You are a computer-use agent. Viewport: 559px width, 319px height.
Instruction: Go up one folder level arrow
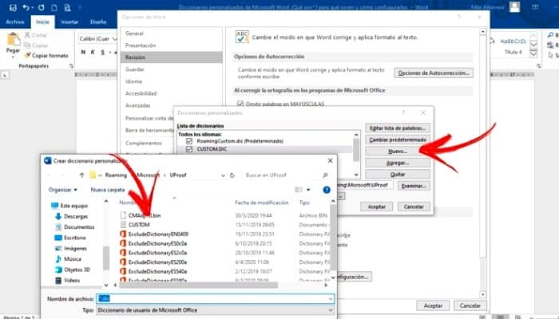(x=81, y=175)
